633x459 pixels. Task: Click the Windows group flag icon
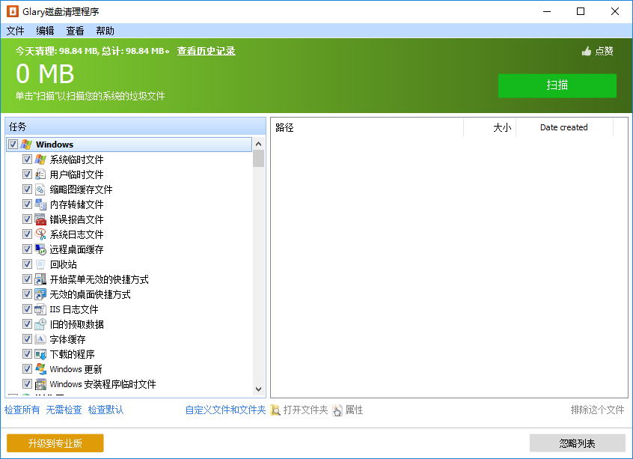pos(26,145)
